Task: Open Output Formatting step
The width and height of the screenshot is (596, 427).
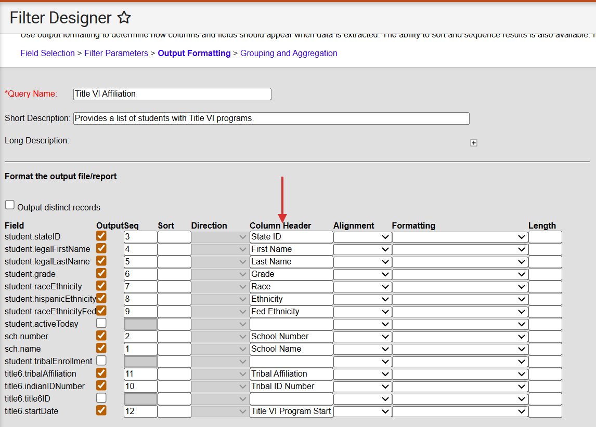Action: pos(194,53)
